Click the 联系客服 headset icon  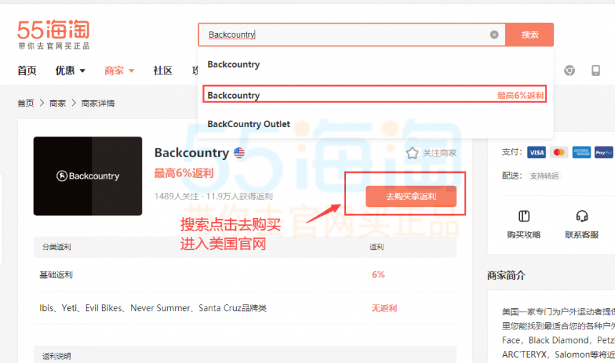581,216
